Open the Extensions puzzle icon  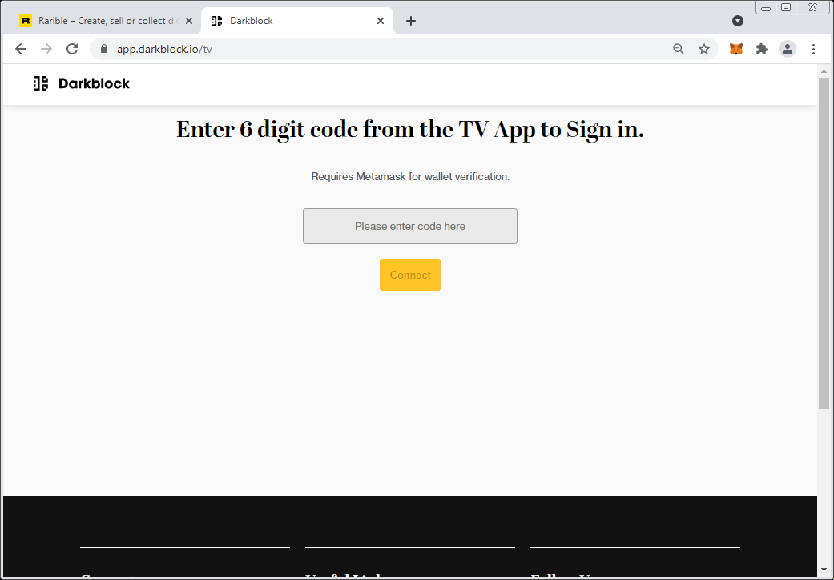[x=762, y=49]
